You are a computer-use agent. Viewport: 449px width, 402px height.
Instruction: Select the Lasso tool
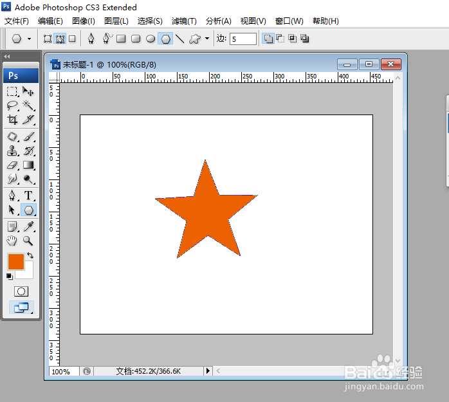(12, 105)
